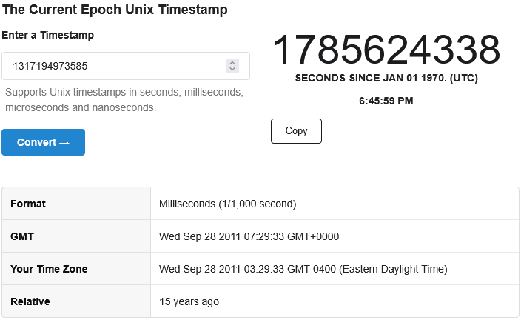The image size is (521, 320).
Task: Click the supported timestamp units help text
Action: (x=124, y=100)
